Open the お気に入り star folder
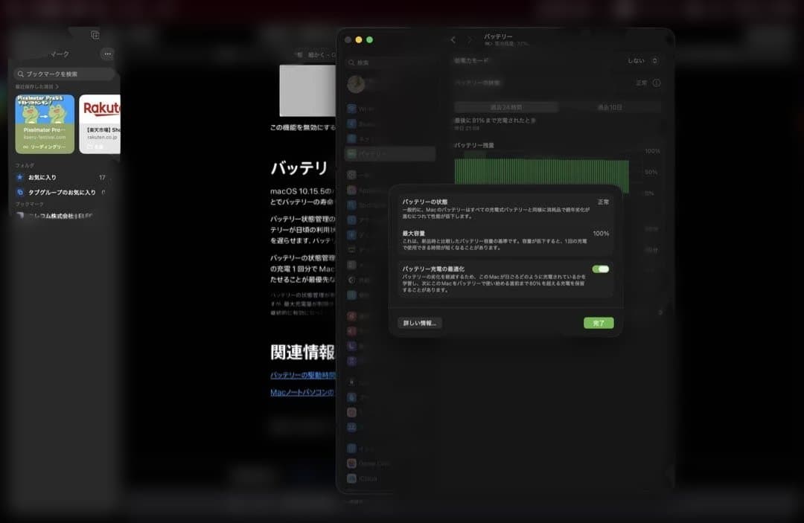Screen dimensions: 804x523 [x=42, y=177]
